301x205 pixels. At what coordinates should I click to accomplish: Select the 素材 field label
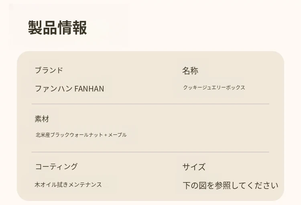pyautogui.click(x=42, y=119)
